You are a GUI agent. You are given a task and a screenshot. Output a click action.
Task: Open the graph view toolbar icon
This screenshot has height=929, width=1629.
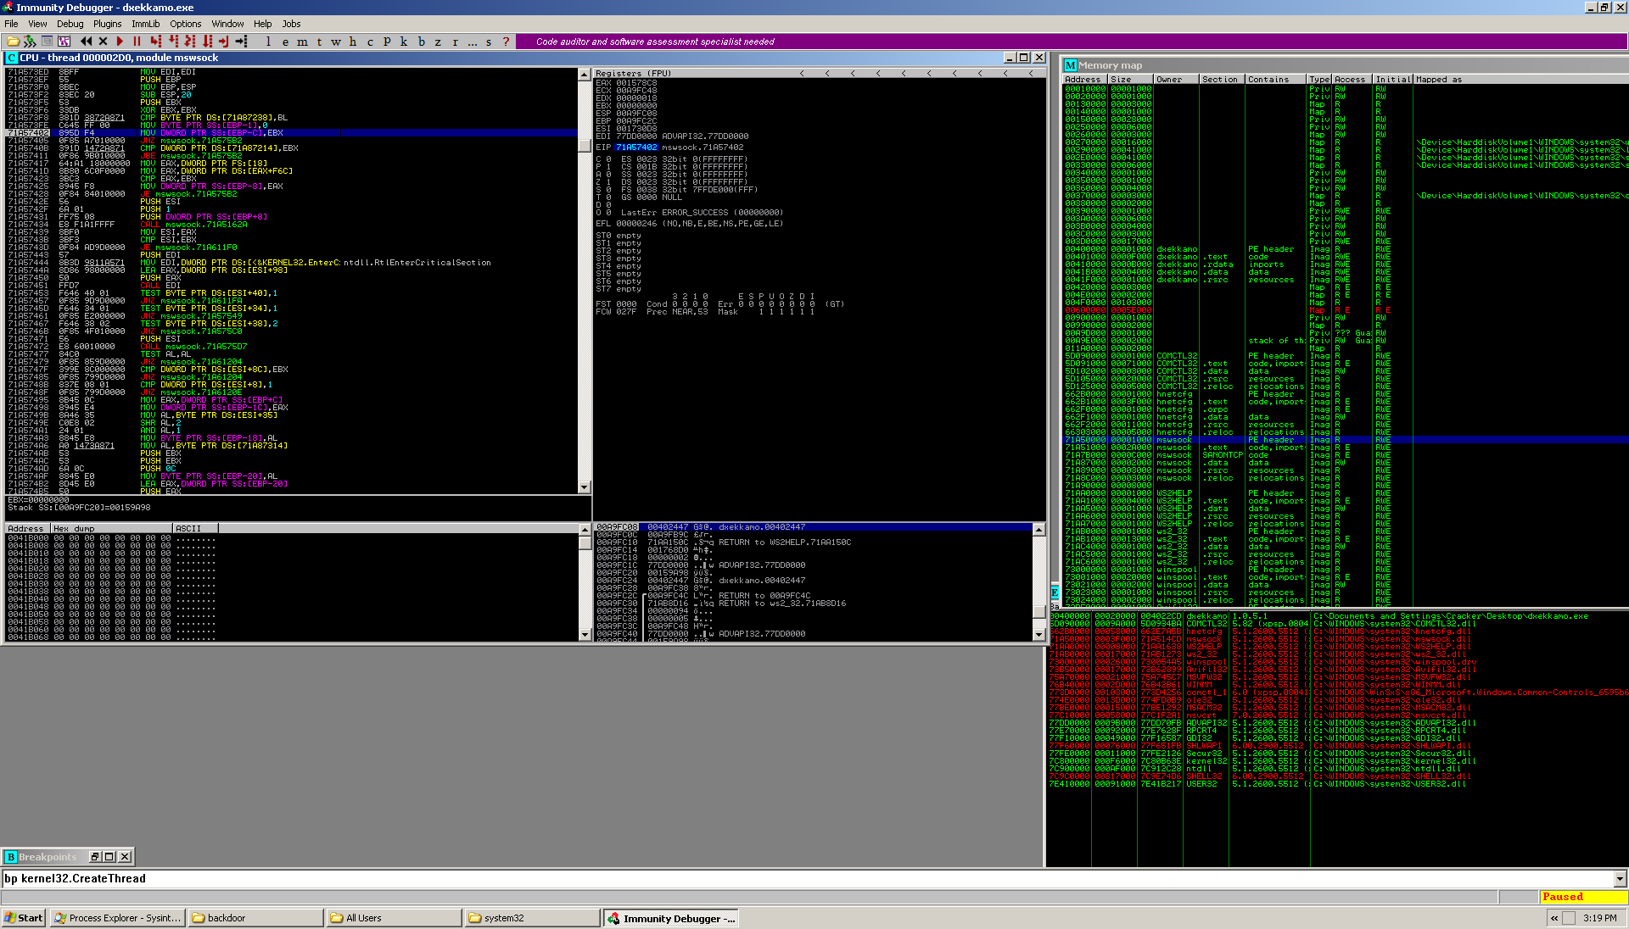[x=64, y=41]
